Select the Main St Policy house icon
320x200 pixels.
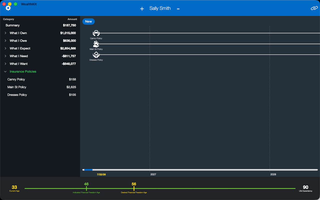tap(96, 44)
